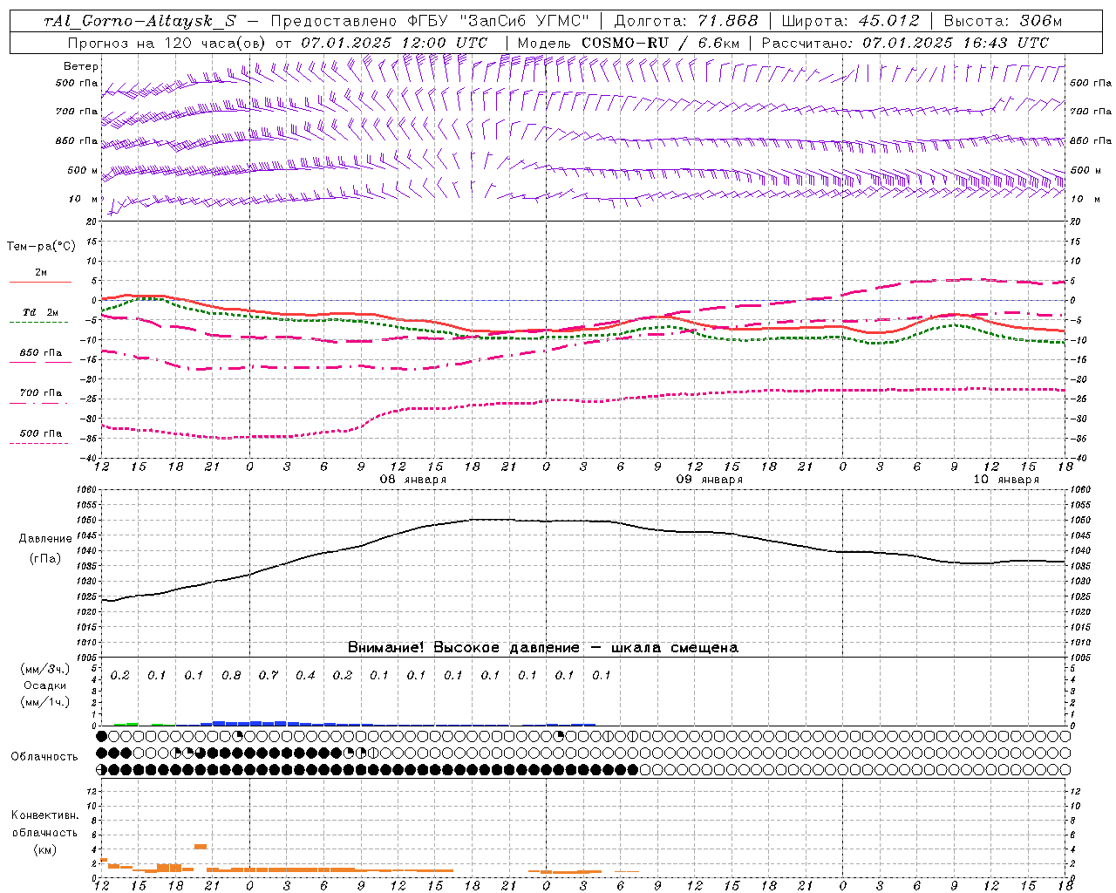
Task: Click the (гПа) unit label under Давление
Action: 45,559
